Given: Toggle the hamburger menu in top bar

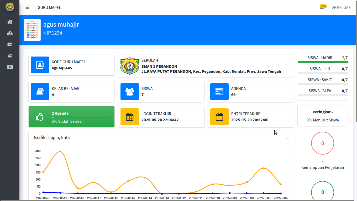Looking at the screenshot, I should coord(27,7).
